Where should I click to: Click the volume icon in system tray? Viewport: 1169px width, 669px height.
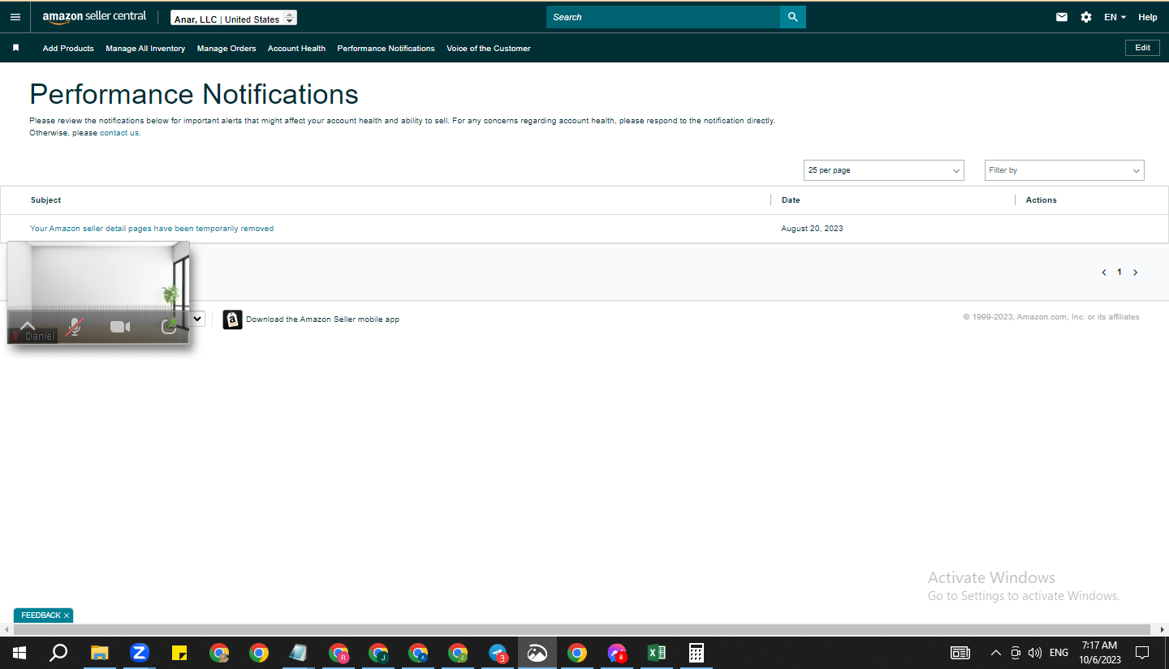pyautogui.click(x=1034, y=653)
